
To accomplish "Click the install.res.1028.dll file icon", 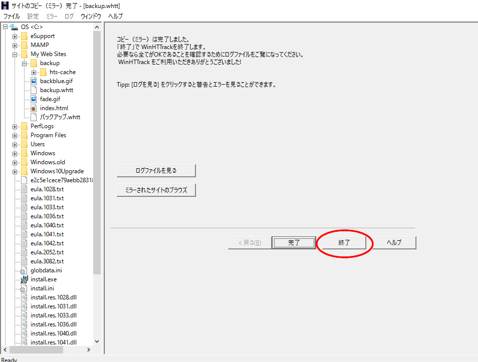I will click(x=24, y=297).
